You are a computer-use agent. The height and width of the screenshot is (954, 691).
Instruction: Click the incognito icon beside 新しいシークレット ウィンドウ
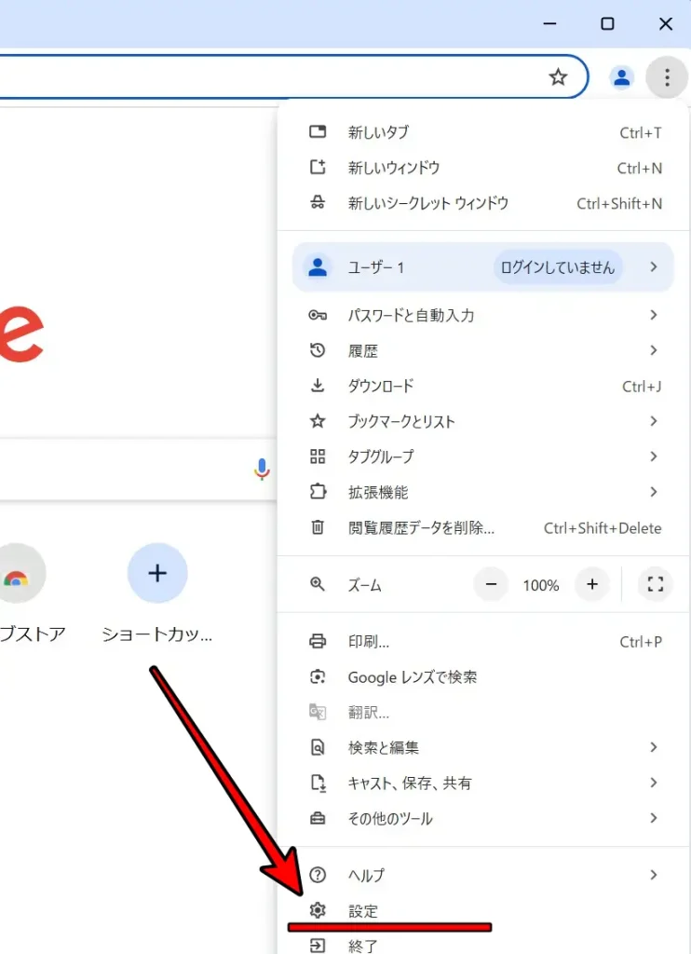pyautogui.click(x=318, y=202)
